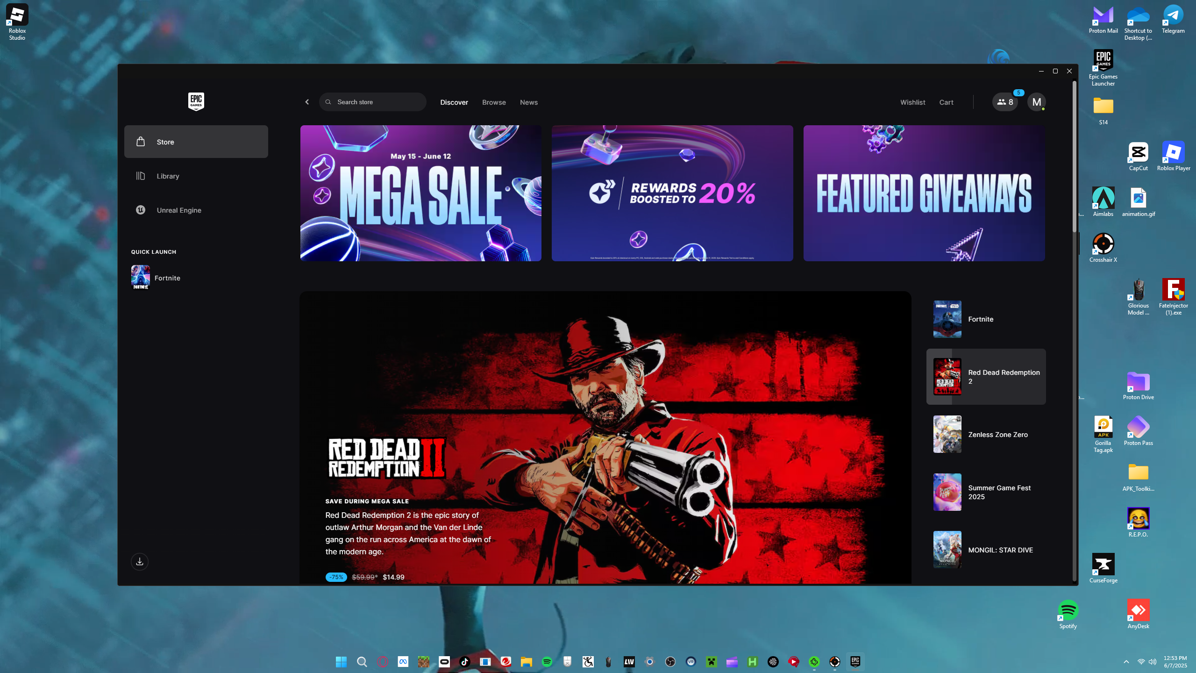The image size is (1196, 673).
Task: Switch to the Browse tab
Action: click(494, 102)
